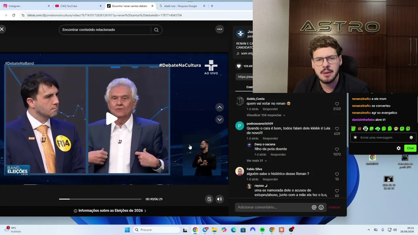Insert a mention with the @ icon

point(314,207)
